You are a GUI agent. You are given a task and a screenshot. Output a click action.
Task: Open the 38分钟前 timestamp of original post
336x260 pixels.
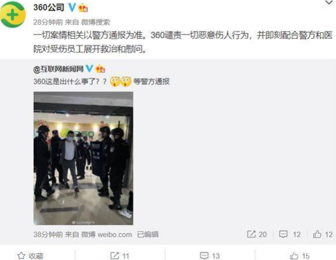click(48, 235)
